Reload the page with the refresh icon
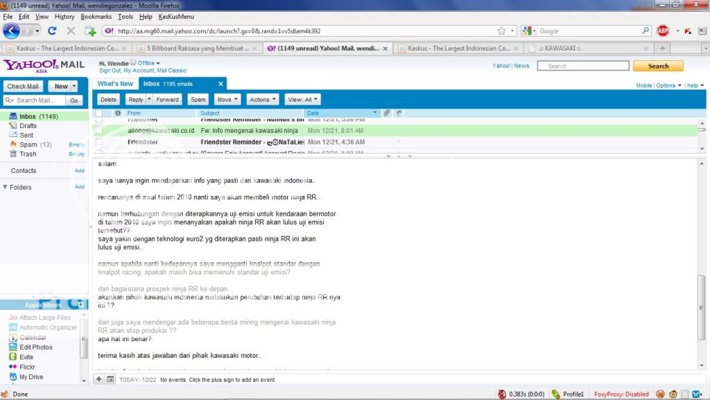The width and height of the screenshot is (710, 400). [52, 30]
